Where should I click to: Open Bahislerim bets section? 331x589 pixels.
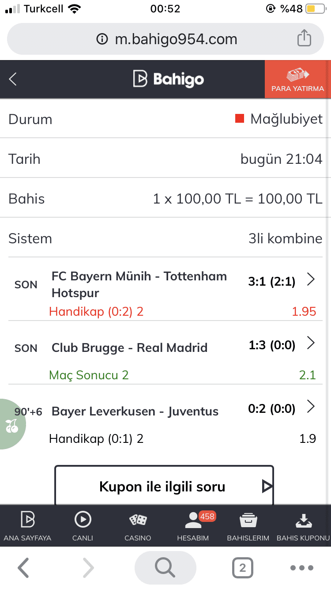pos(248,526)
